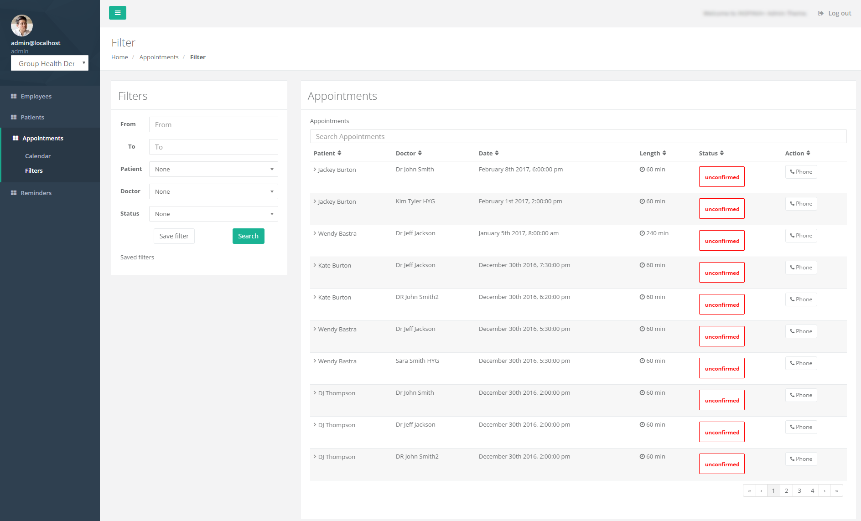Sort by Status column sort icon
This screenshot has width=861, height=521.
[x=721, y=153]
